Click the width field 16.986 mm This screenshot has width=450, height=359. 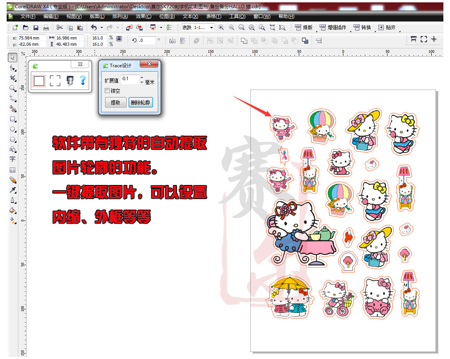(70, 38)
